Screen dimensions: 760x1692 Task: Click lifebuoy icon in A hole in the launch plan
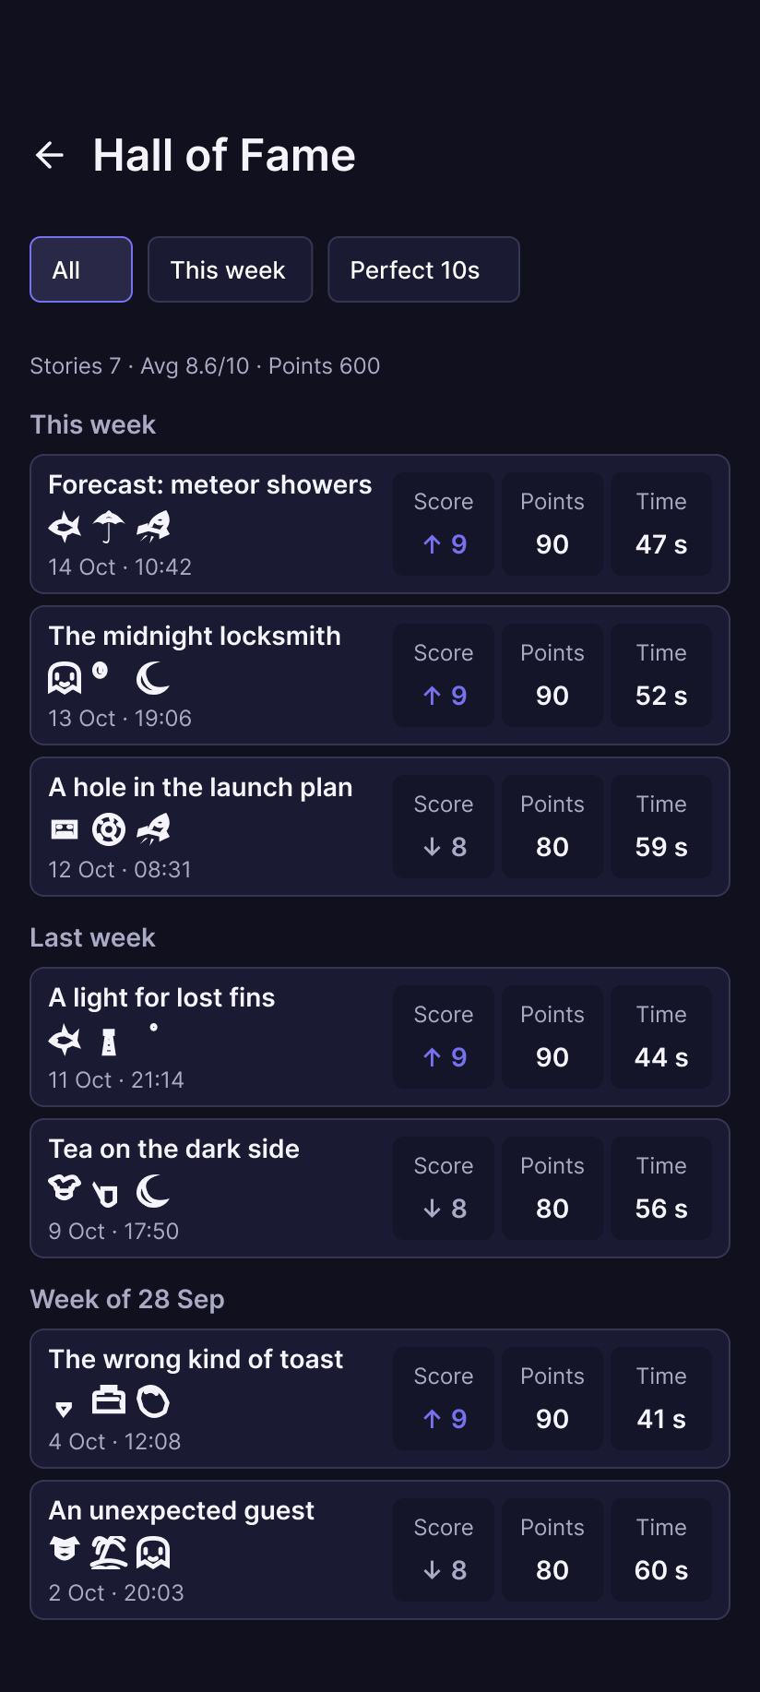coord(109,829)
